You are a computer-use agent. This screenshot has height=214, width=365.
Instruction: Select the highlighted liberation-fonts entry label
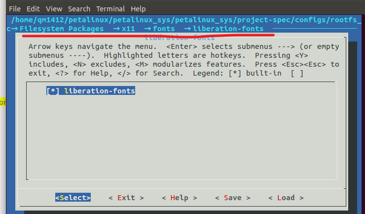coord(100,91)
